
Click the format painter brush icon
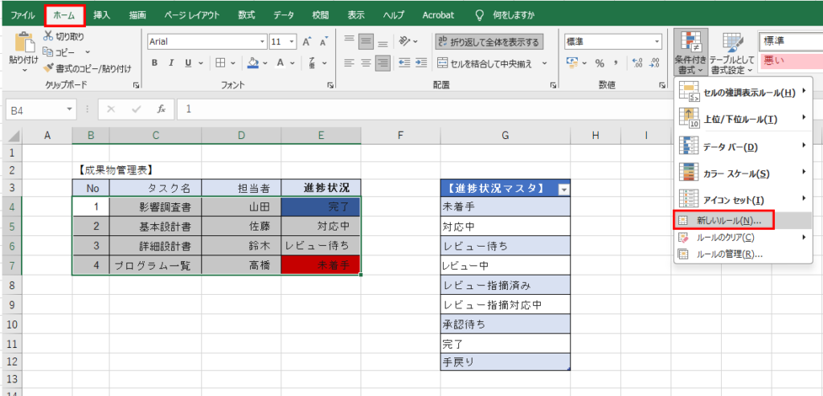[48, 68]
